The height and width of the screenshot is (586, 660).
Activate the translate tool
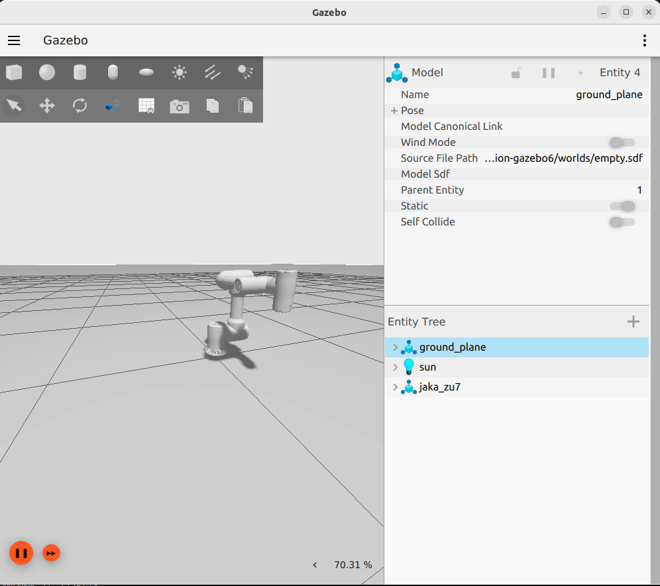point(47,105)
